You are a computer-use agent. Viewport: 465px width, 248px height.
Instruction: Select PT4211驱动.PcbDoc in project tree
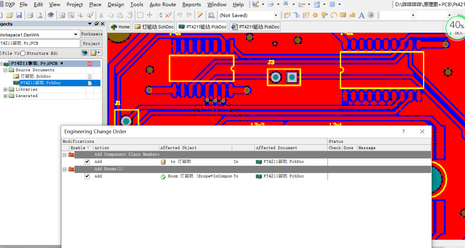tap(41, 83)
